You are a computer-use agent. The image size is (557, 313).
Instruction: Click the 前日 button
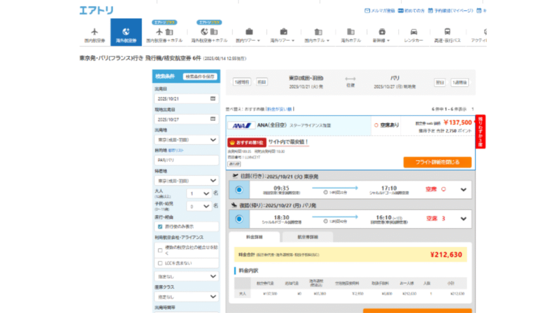(262, 82)
